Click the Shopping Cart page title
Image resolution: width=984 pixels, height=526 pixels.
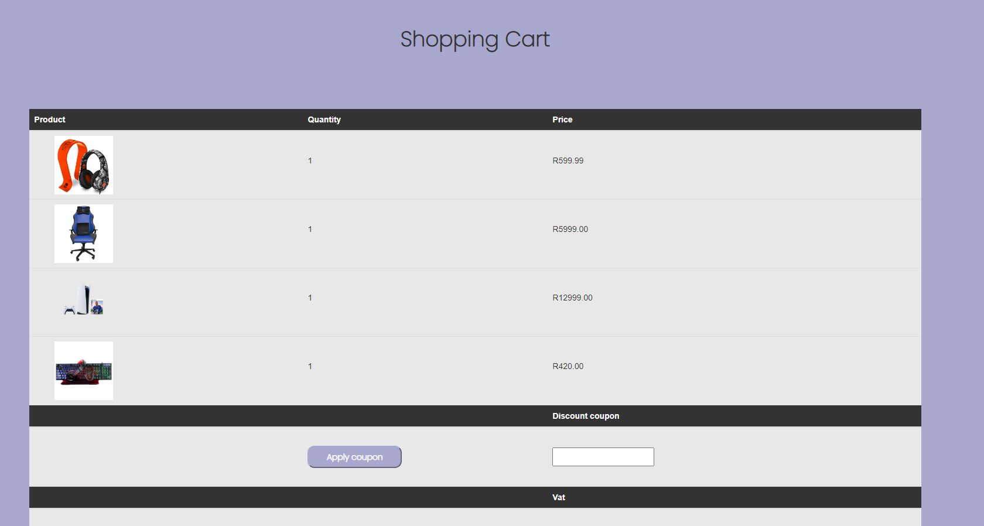pos(475,39)
